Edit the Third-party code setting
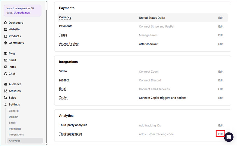This screenshot has width=237, height=146. 221,134
